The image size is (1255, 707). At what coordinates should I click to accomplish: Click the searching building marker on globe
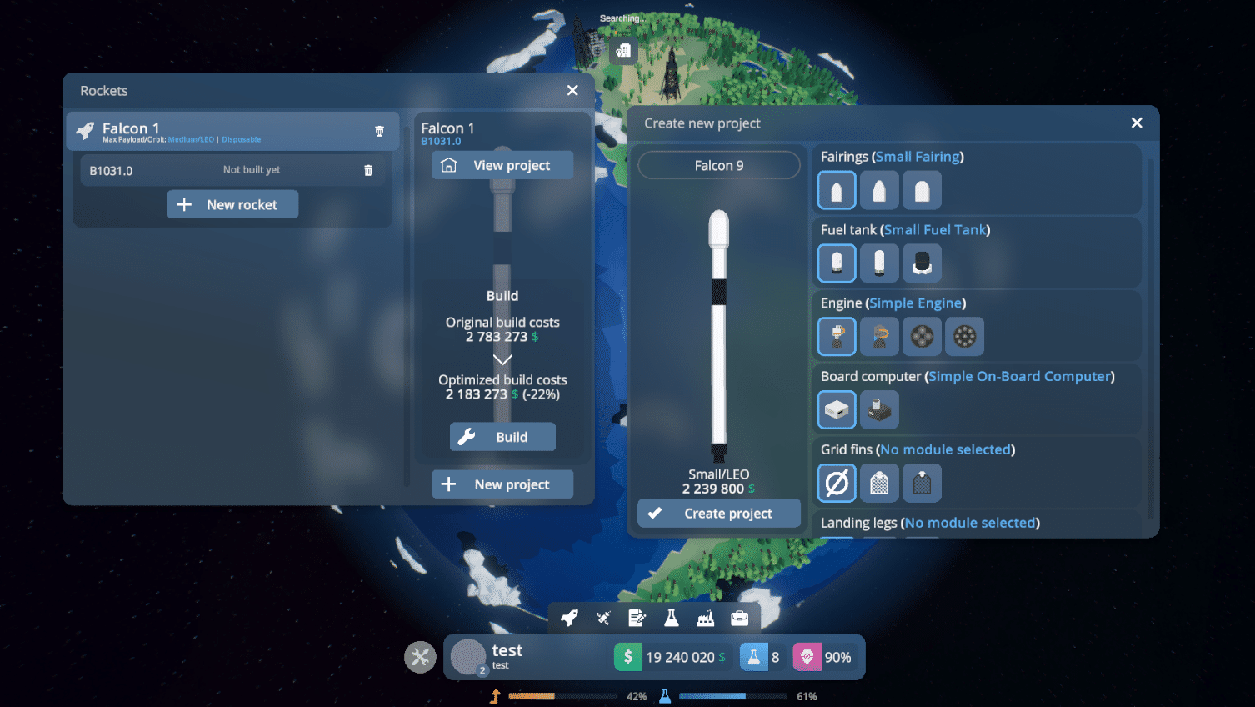(622, 51)
